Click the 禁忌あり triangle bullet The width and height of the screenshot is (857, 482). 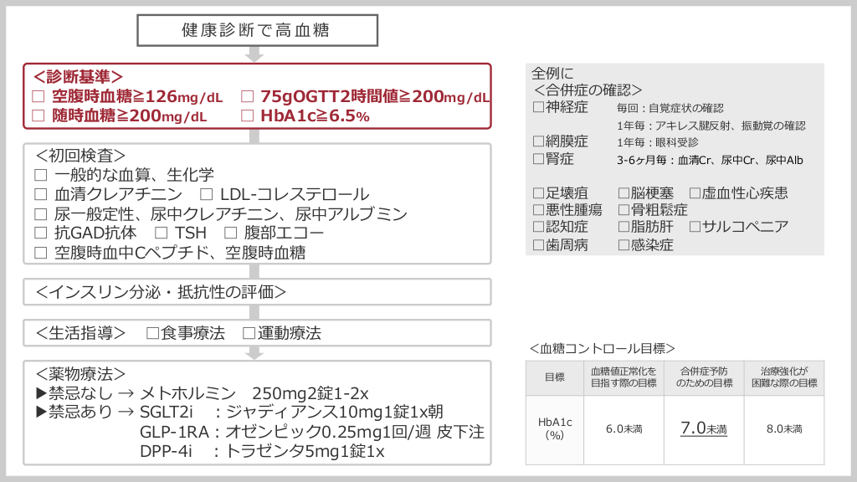pyautogui.click(x=40, y=412)
